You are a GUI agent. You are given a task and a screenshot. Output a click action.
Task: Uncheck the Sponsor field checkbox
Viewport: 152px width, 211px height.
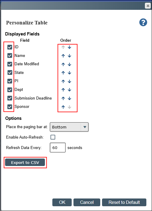[x=10, y=107]
